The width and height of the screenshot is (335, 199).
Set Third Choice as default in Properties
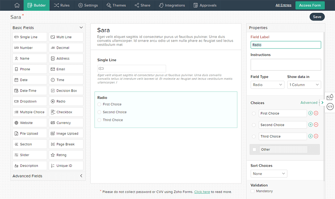[254, 137]
